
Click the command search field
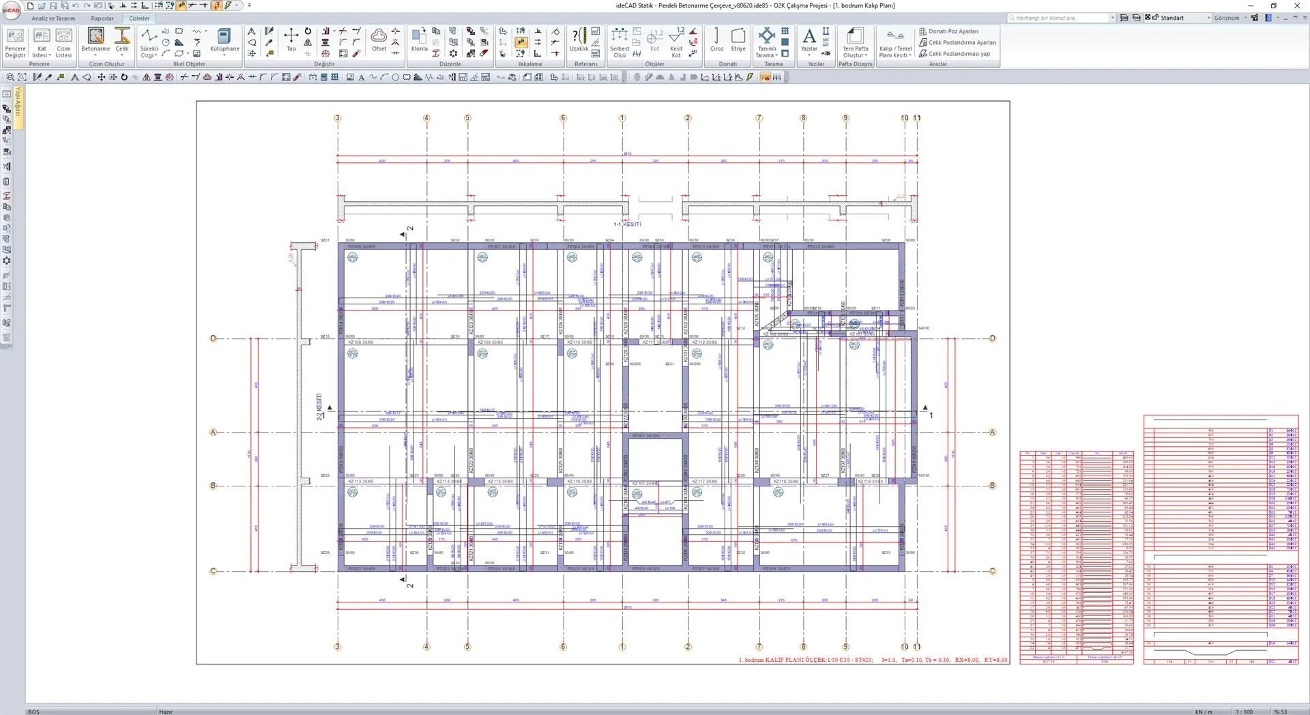click(1062, 18)
